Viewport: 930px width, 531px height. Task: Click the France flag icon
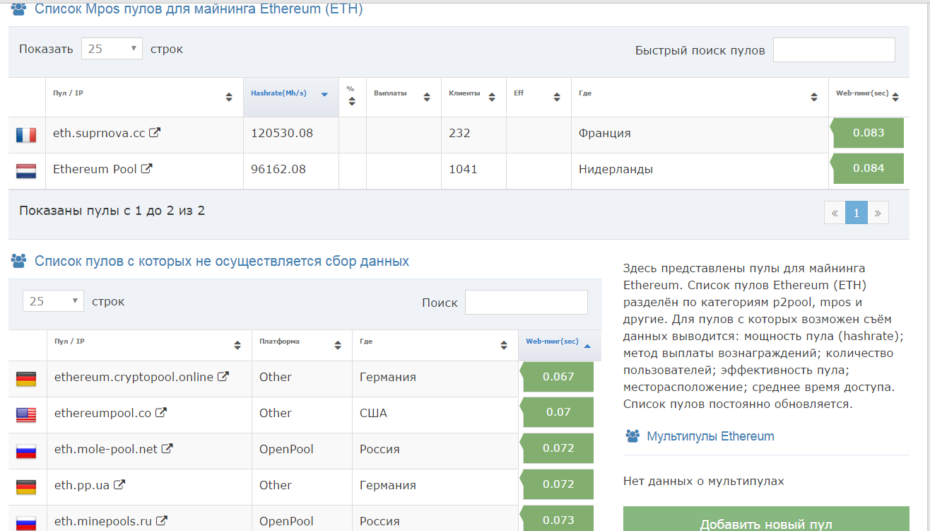[26, 134]
